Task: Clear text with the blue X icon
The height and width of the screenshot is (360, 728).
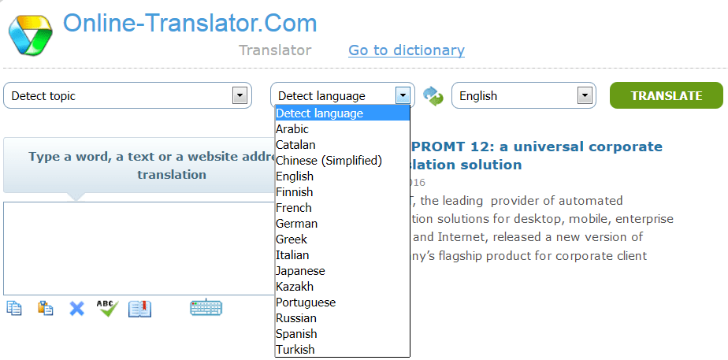Action: 76,308
